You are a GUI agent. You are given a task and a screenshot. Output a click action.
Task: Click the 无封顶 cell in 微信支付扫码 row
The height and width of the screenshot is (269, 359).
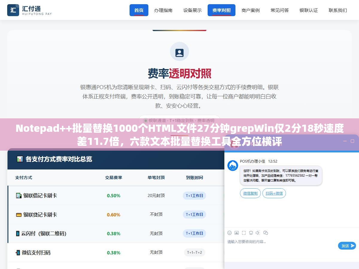156,253
